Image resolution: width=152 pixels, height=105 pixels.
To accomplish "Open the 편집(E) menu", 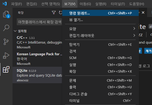I will coord(32,4).
